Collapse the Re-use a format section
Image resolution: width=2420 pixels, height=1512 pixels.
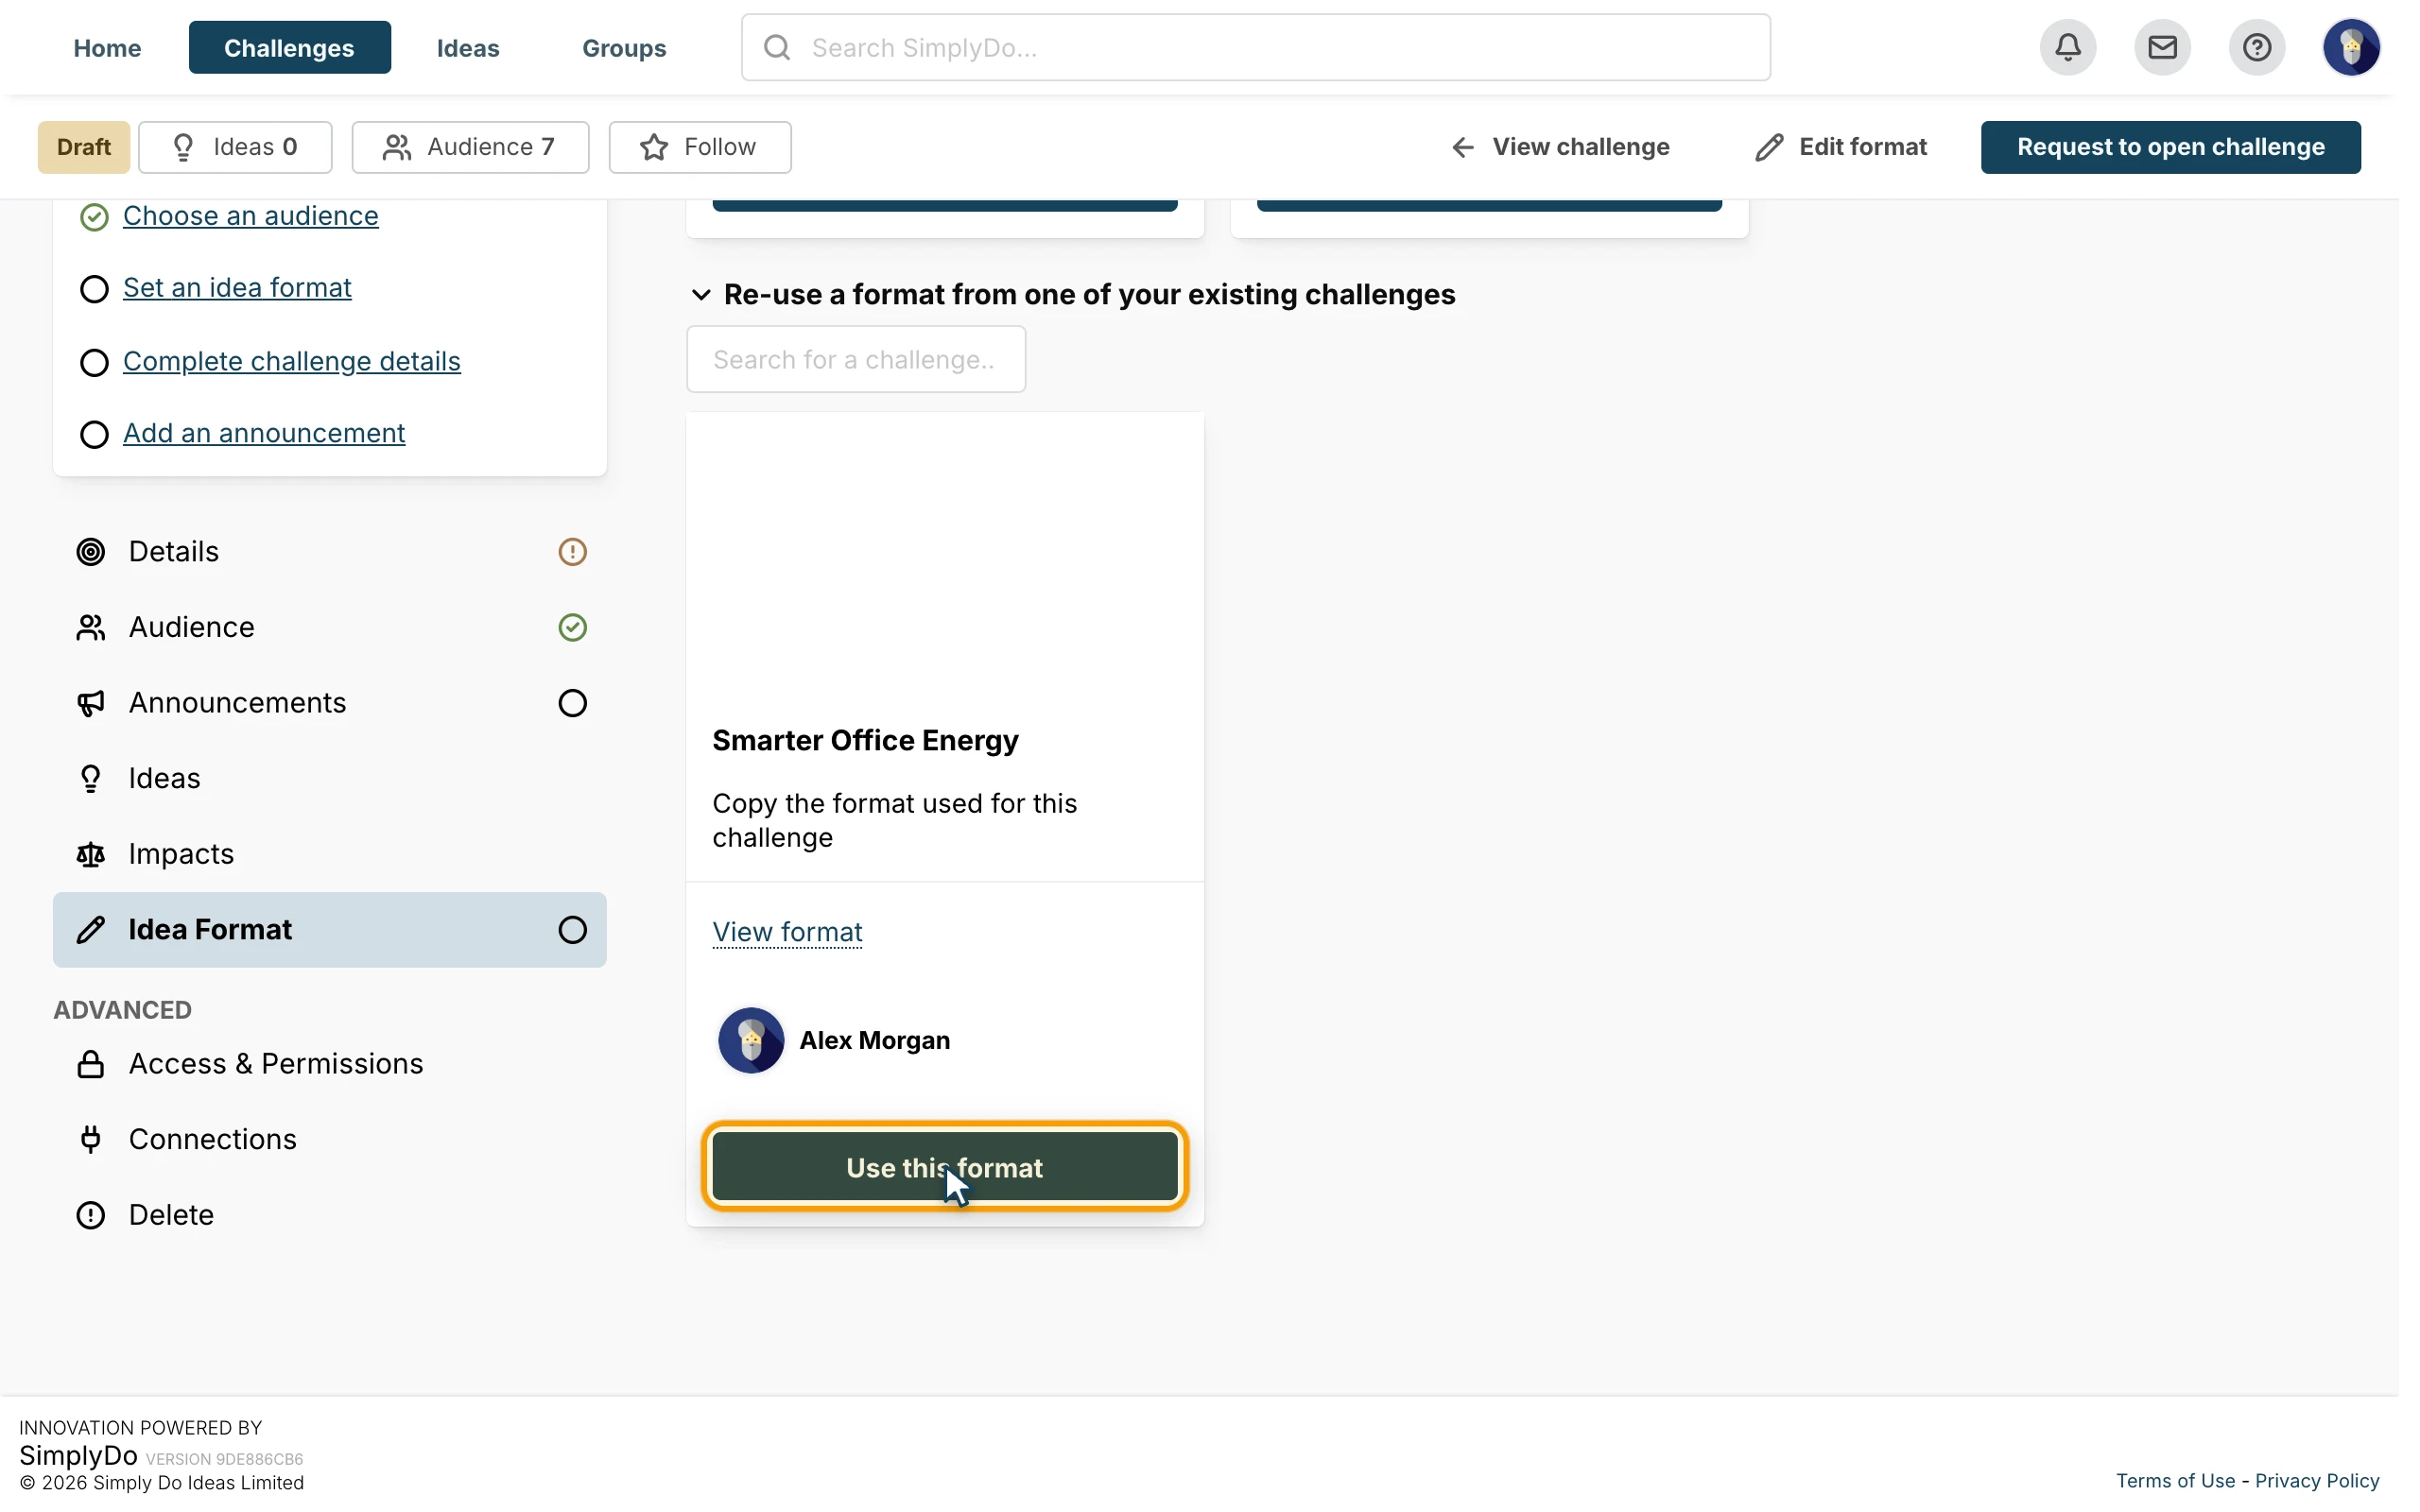[x=701, y=295]
